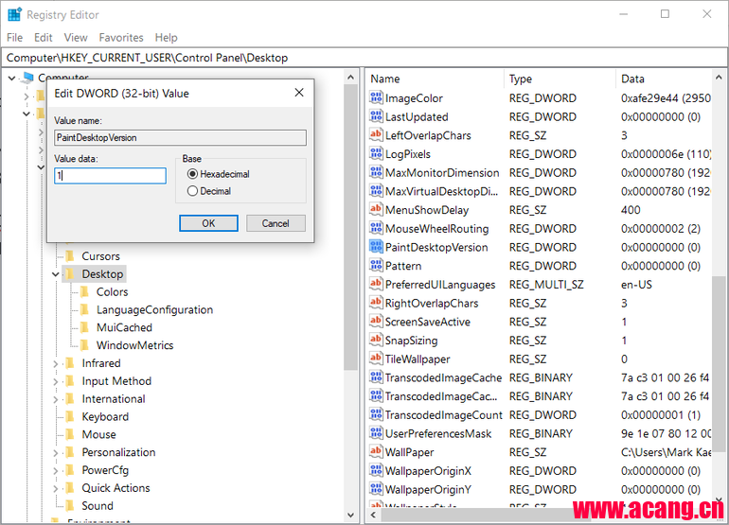
Task: Expand the Quick Actions key
Action: click(x=55, y=489)
